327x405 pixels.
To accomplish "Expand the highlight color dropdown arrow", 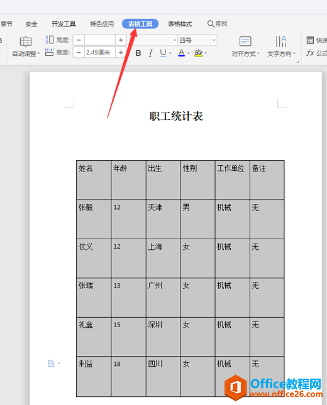I will pyautogui.click(x=206, y=53).
